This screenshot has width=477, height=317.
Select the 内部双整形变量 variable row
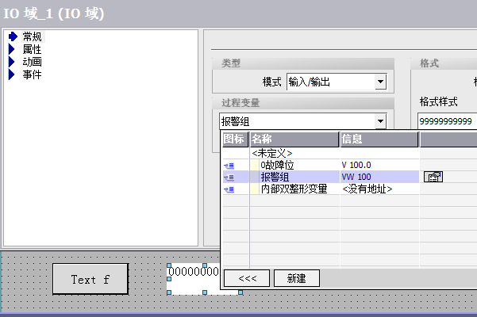(x=293, y=189)
